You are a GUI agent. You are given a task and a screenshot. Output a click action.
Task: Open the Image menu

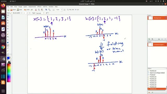(x=20, y=7)
